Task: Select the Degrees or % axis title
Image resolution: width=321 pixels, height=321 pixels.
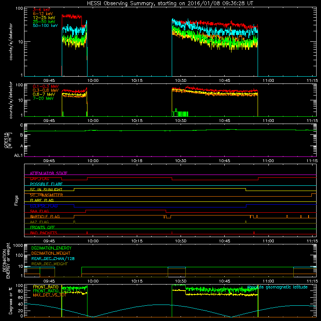Action: coord(10,301)
